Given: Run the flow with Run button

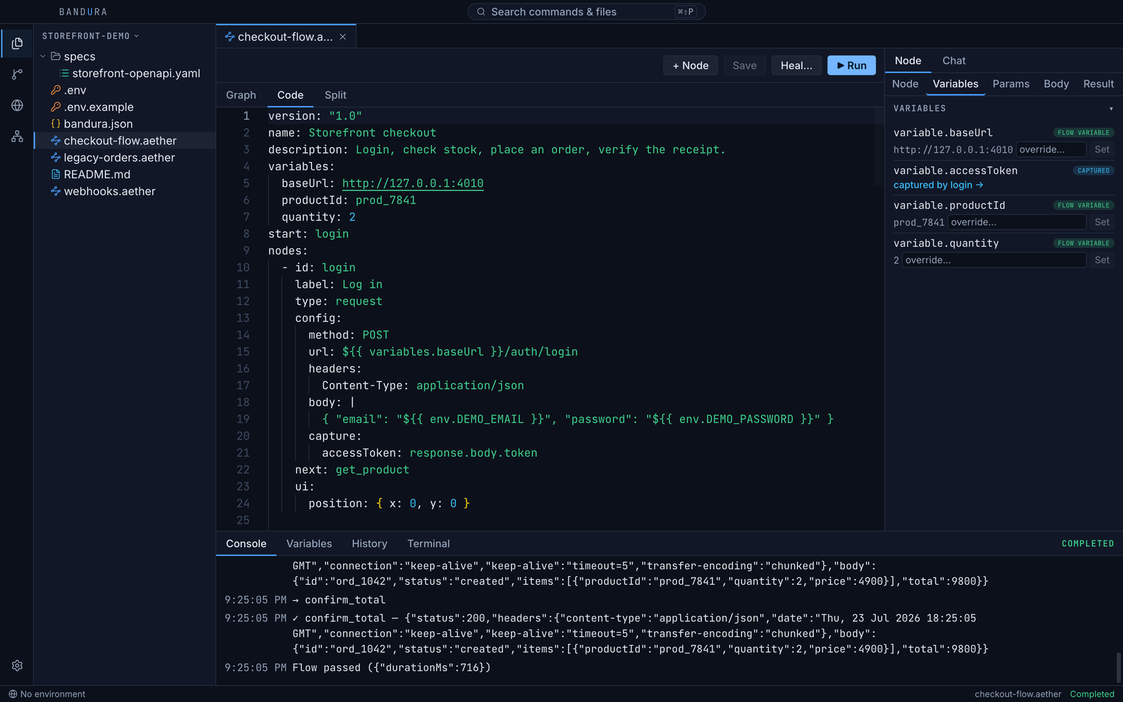Looking at the screenshot, I should tap(851, 65).
